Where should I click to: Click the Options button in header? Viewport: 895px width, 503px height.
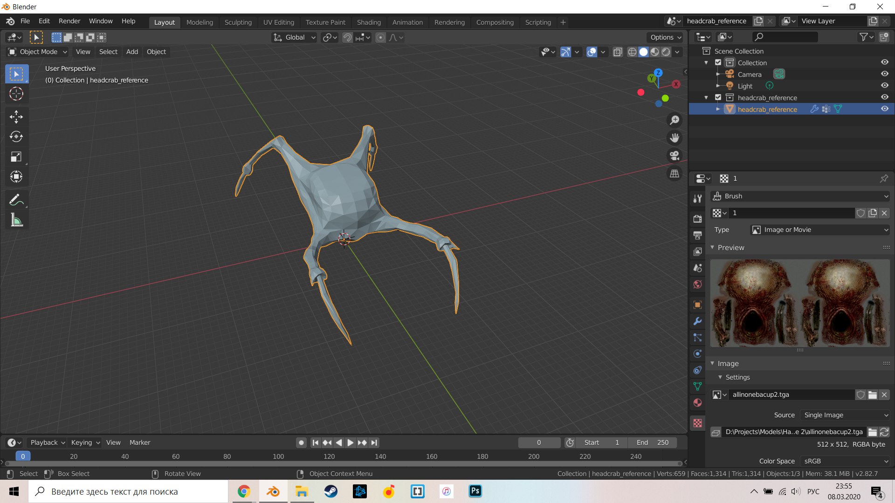[666, 37]
